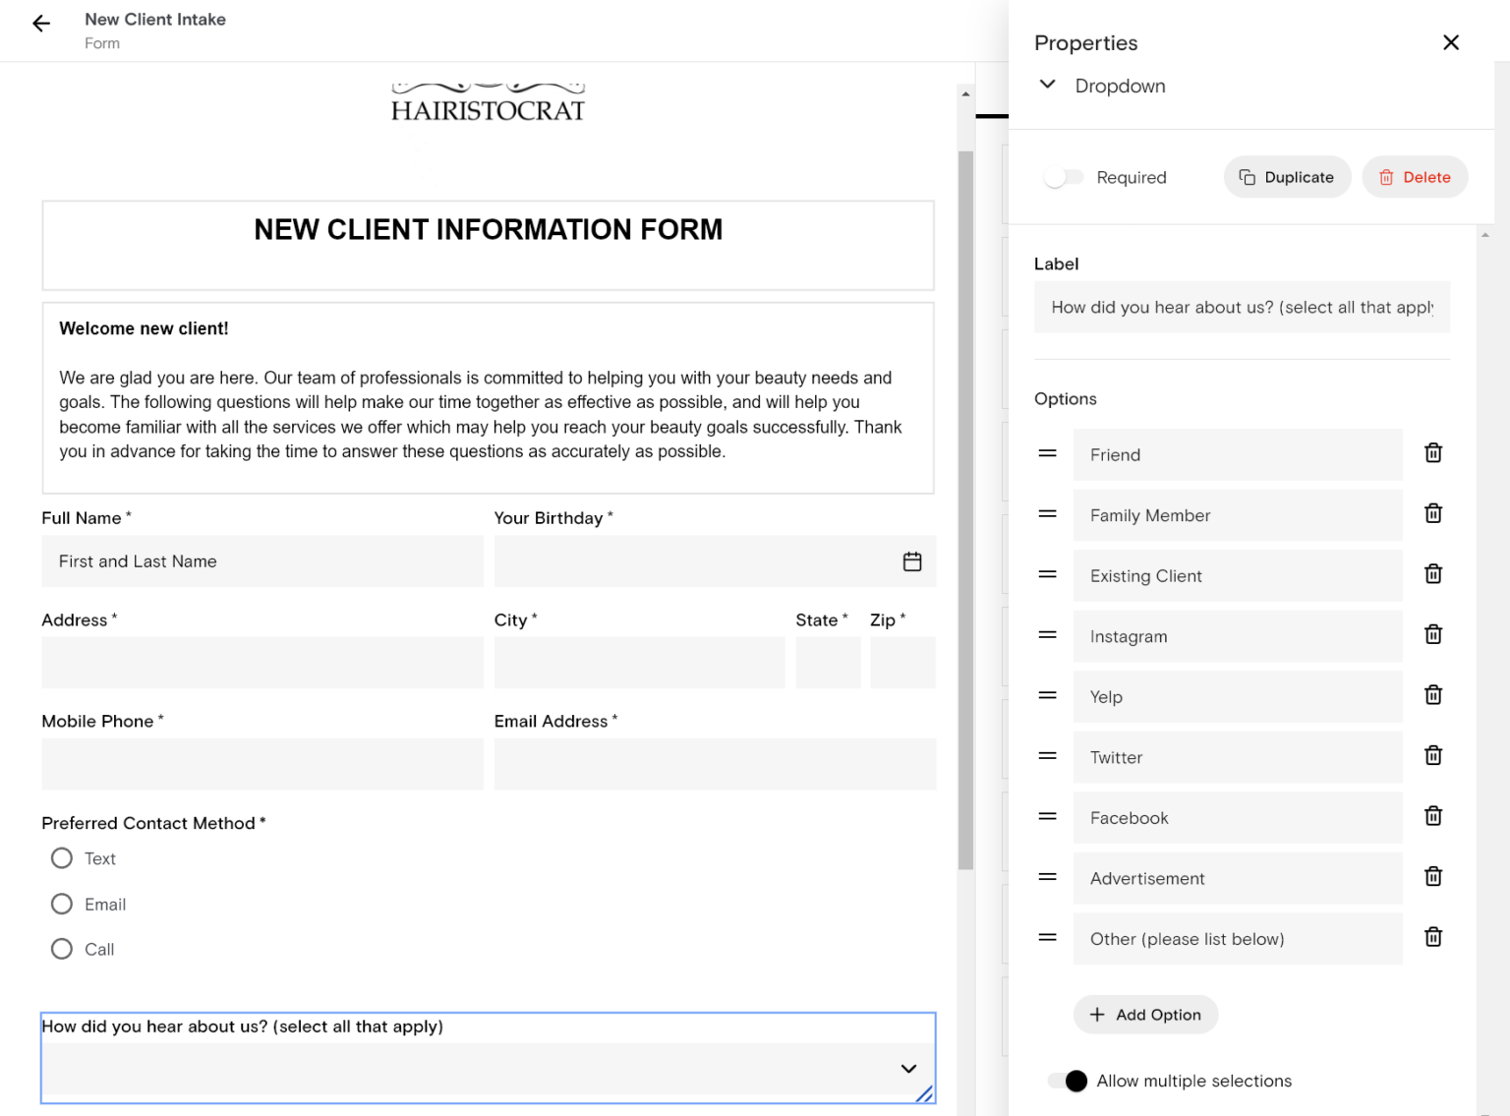Click the Your Birthday date field
Image resolution: width=1510 pixels, height=1116 pixels.
pos(715,561)
